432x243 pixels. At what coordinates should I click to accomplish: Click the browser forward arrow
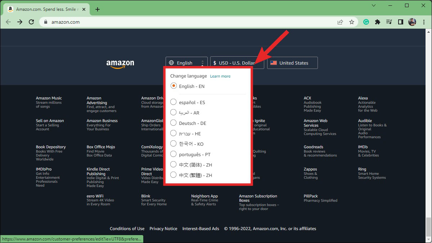pos(20,22)
